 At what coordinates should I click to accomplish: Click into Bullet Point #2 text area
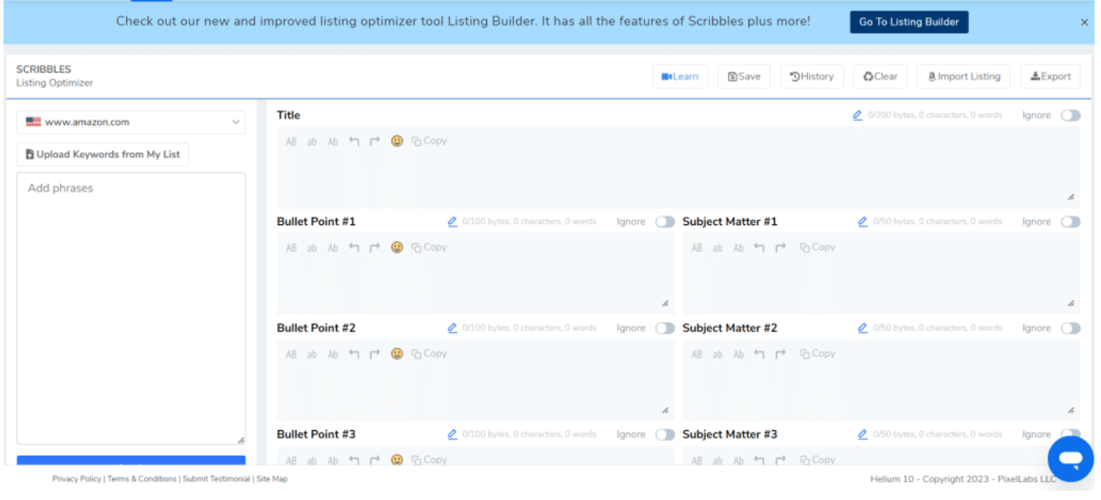point(476,380)
